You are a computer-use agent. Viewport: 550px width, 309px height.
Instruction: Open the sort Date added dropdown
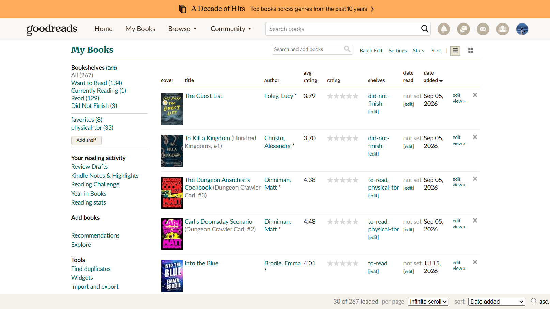pos(496,302)
